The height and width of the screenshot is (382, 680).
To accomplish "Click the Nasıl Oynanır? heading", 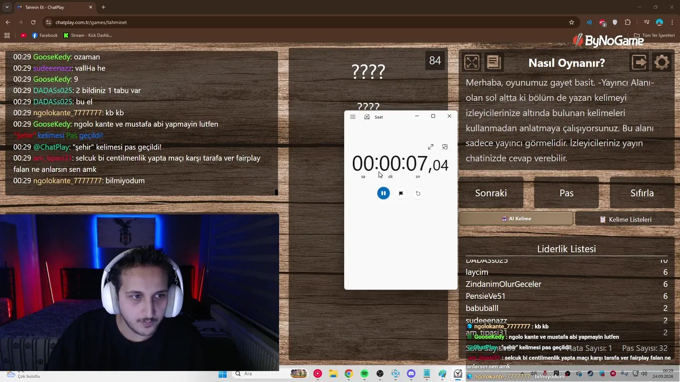I will 566,63.
